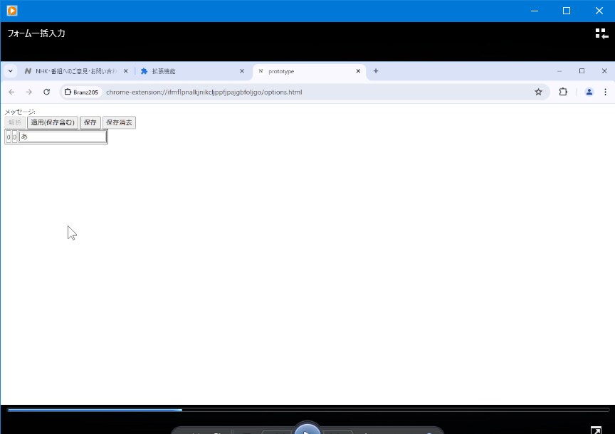Reload the options page
The height and width of the screenshot is (434, 615).
point(47,92)
